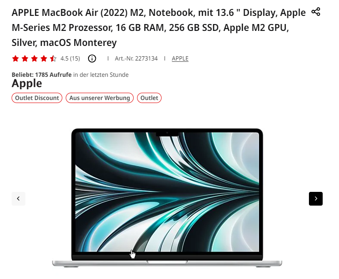Show next product image with right arrow
The height and width of the screenshot is (279, 339).
point(316,199)
